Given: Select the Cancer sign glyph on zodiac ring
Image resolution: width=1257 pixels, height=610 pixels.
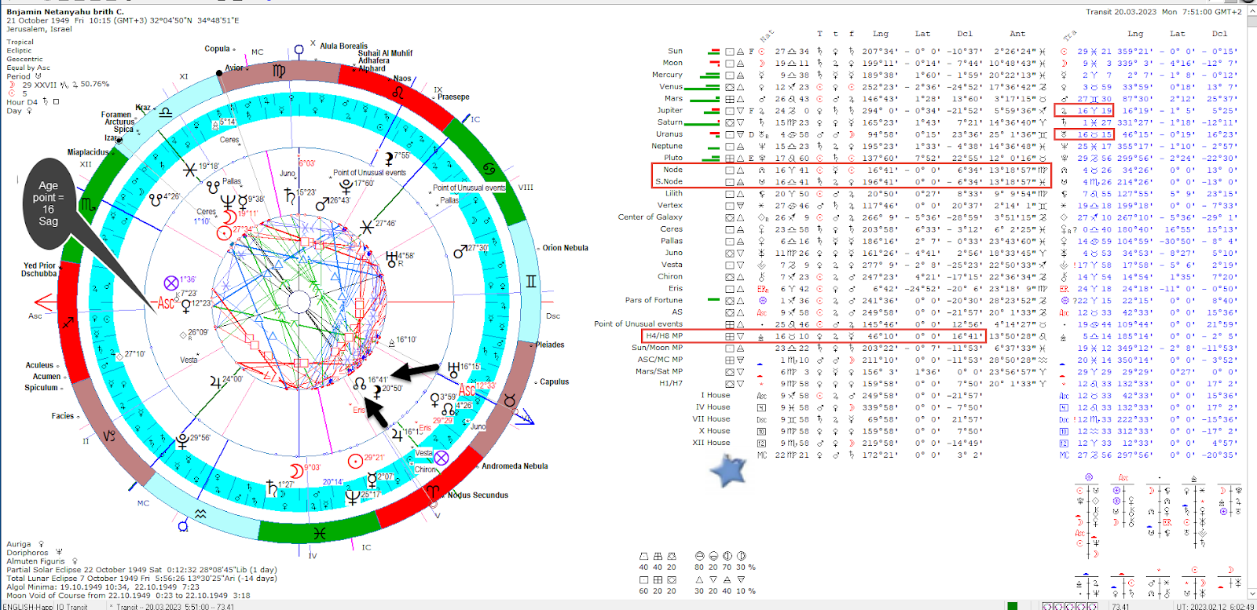Looking at the screenshot, I should pos(489,169).
